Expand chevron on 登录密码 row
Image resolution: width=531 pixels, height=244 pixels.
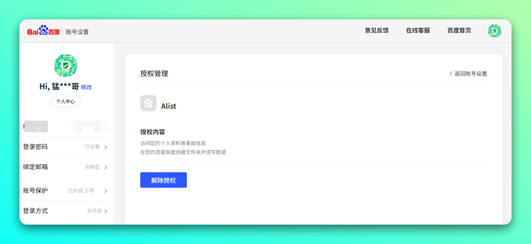coord(106,147)
